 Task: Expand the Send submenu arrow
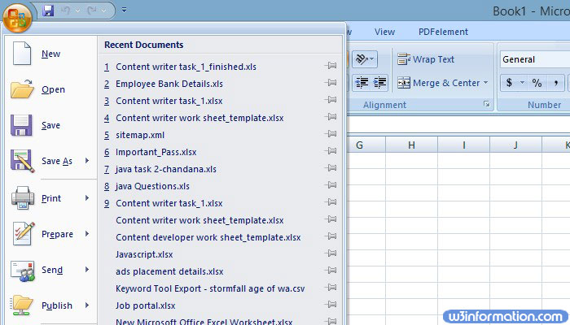(87, 269)
